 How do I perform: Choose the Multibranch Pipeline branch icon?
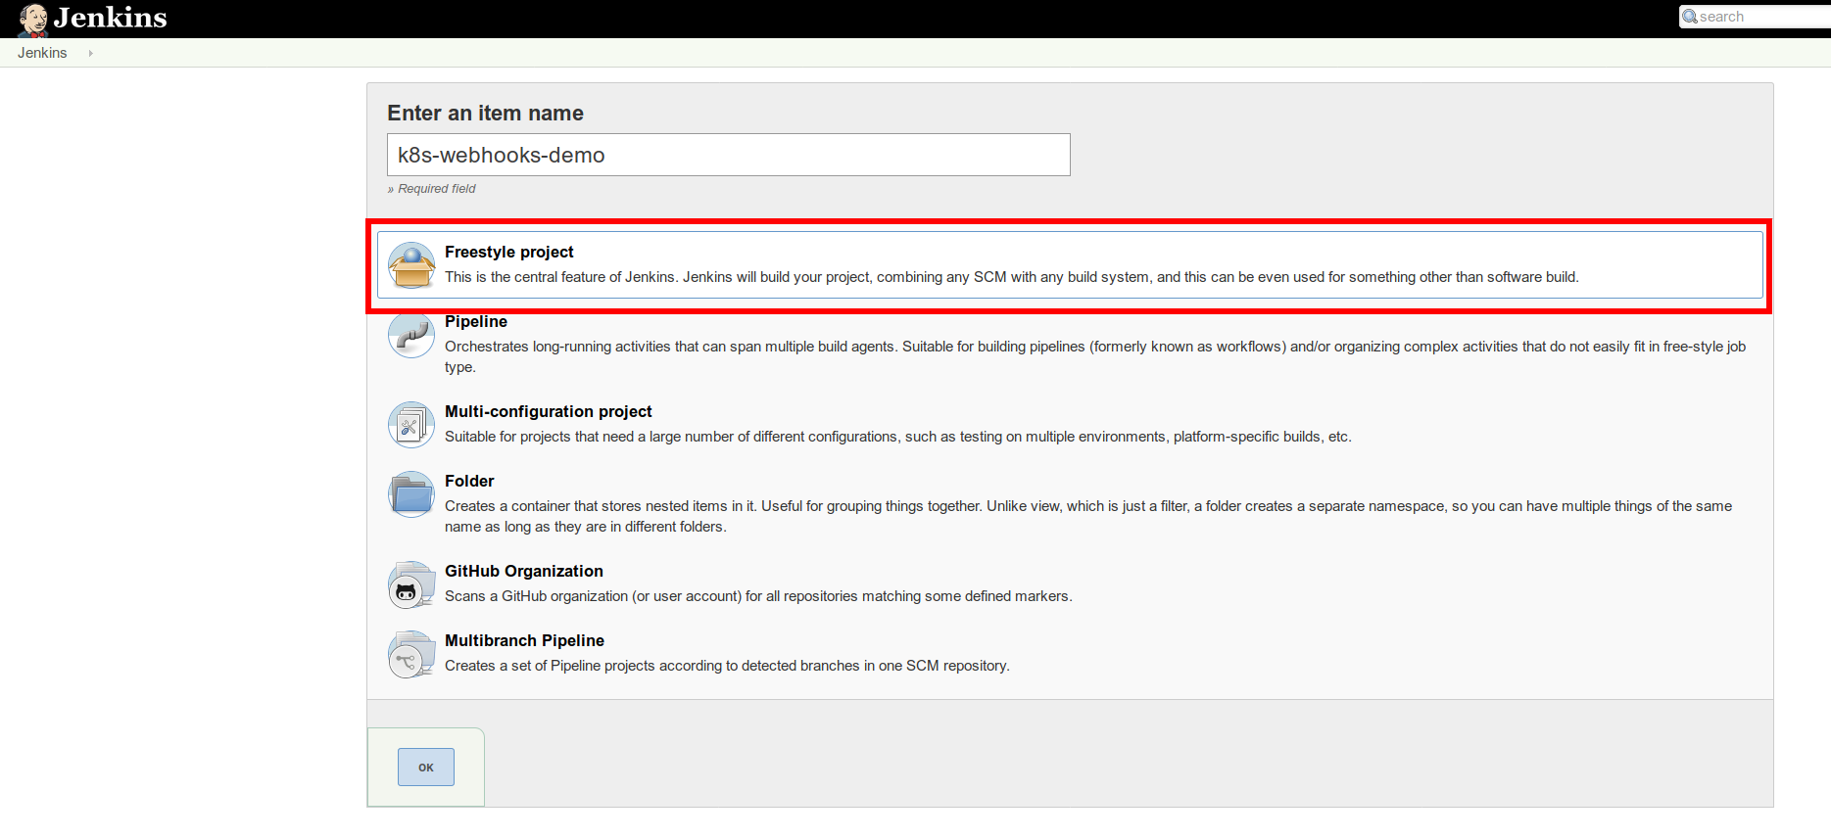tap(411, 655)
